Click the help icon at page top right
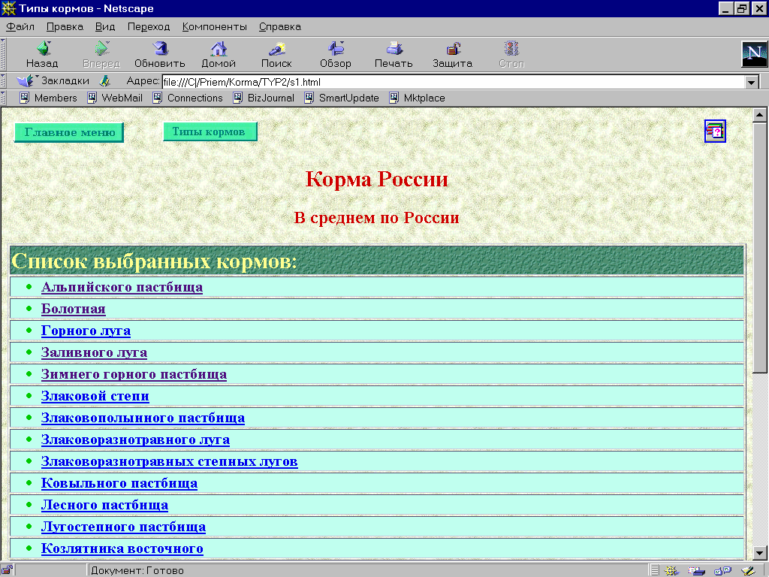 715,131
